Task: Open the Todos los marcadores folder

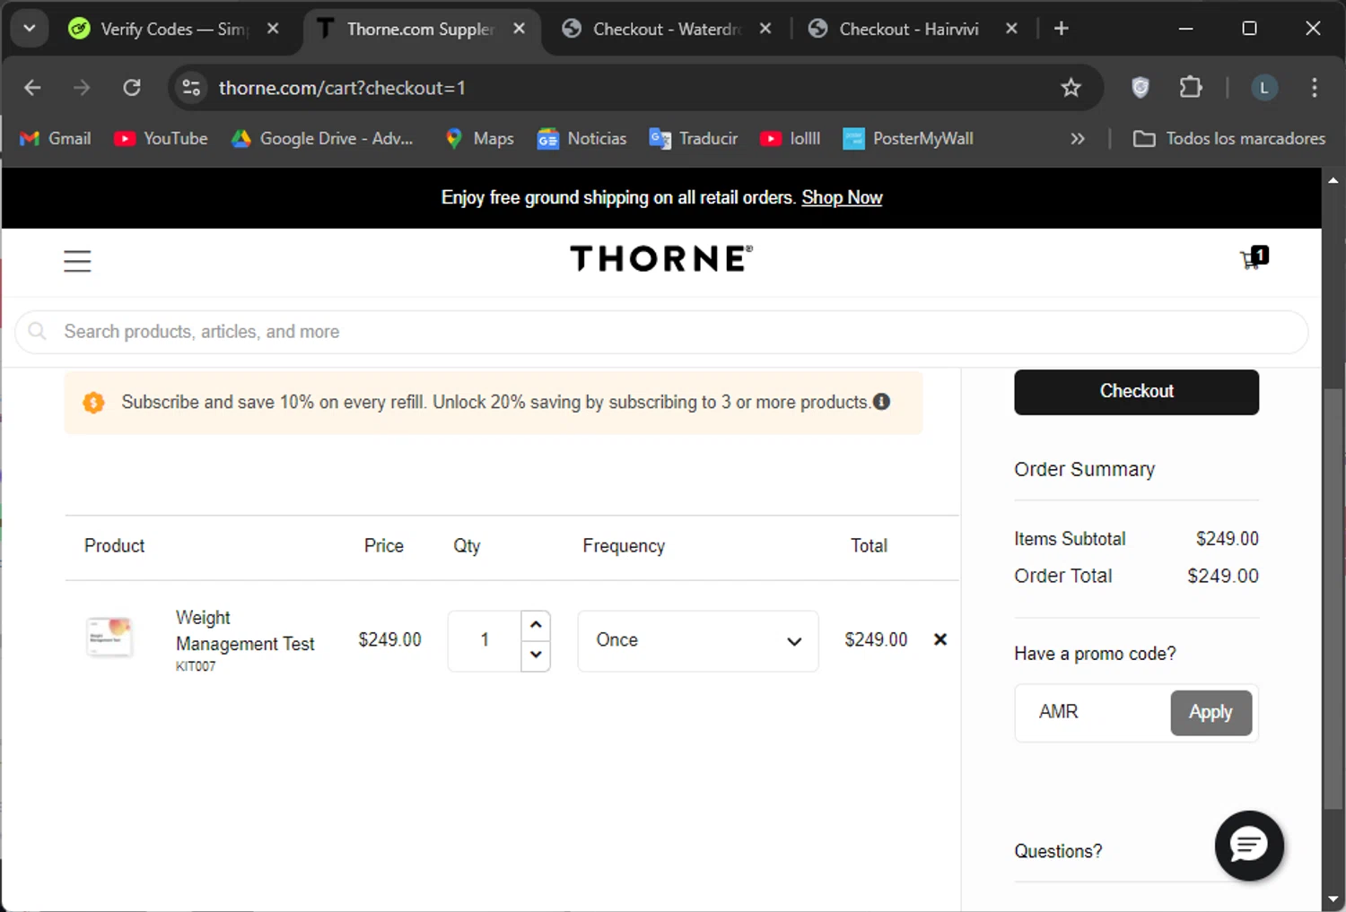Action: (1229, 138)
